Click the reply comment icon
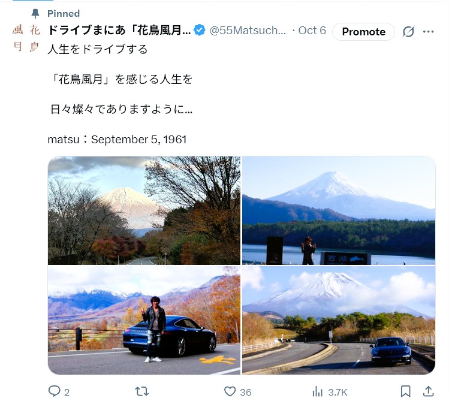Viewport: 449px width, 398px height. (x=55, y=391)
